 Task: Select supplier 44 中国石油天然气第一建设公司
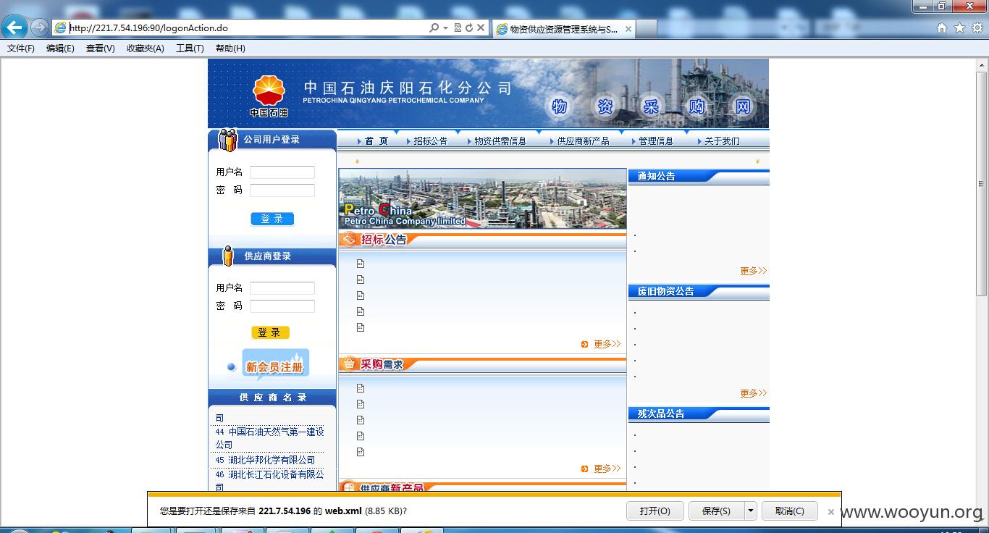click(x=269, y=438)
